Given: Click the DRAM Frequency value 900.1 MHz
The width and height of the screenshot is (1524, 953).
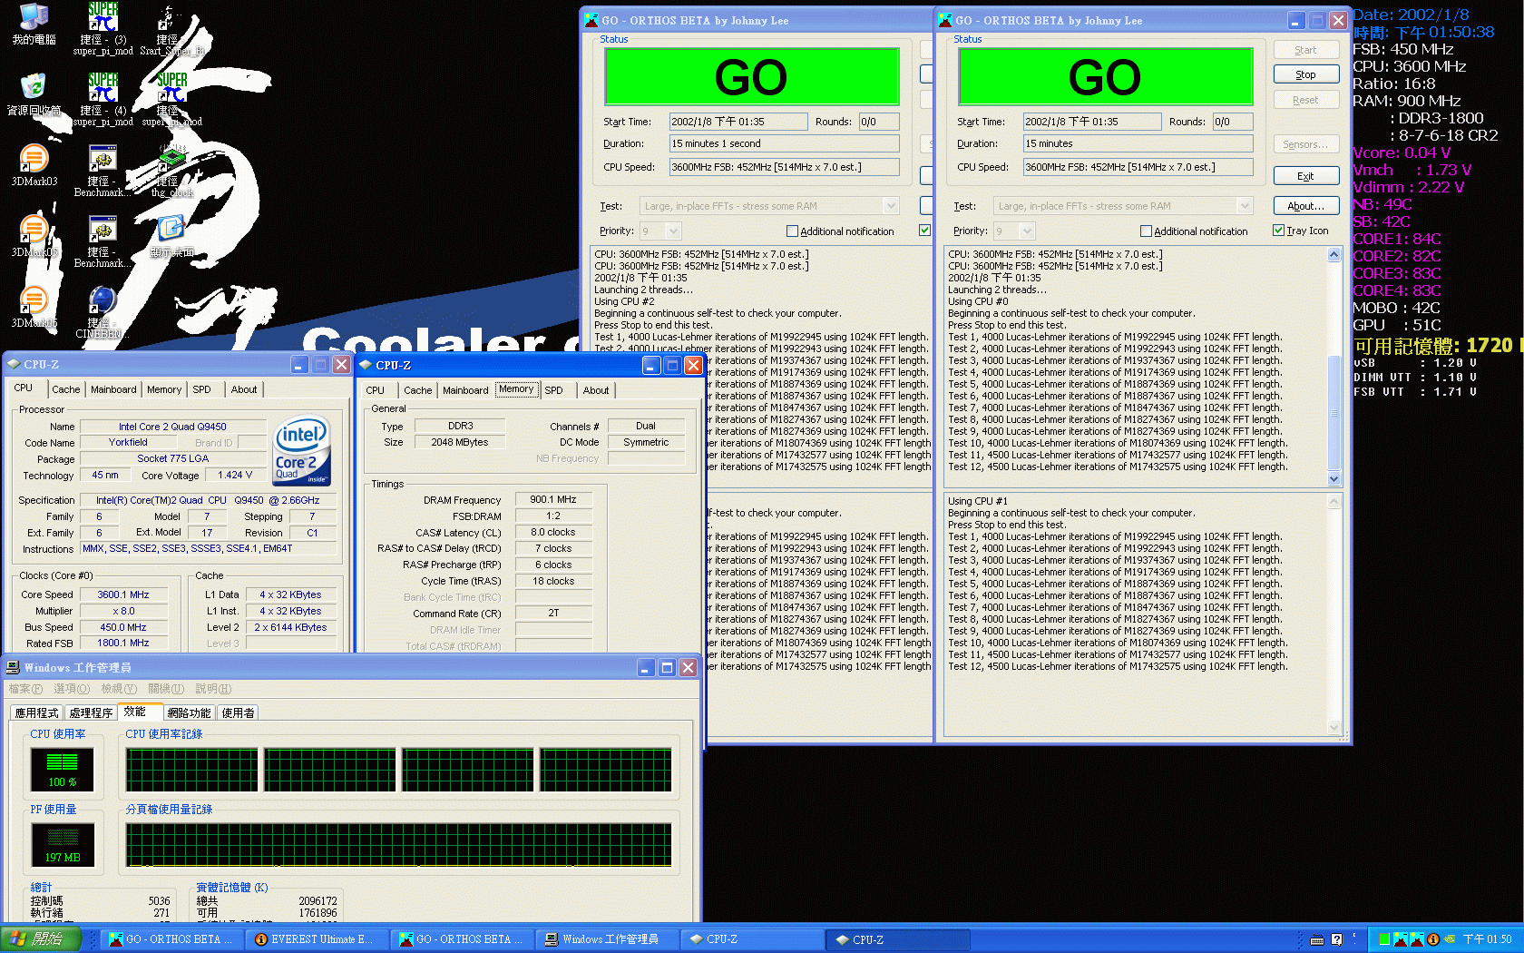Looking at the screenshot, I should coord(553,499).
